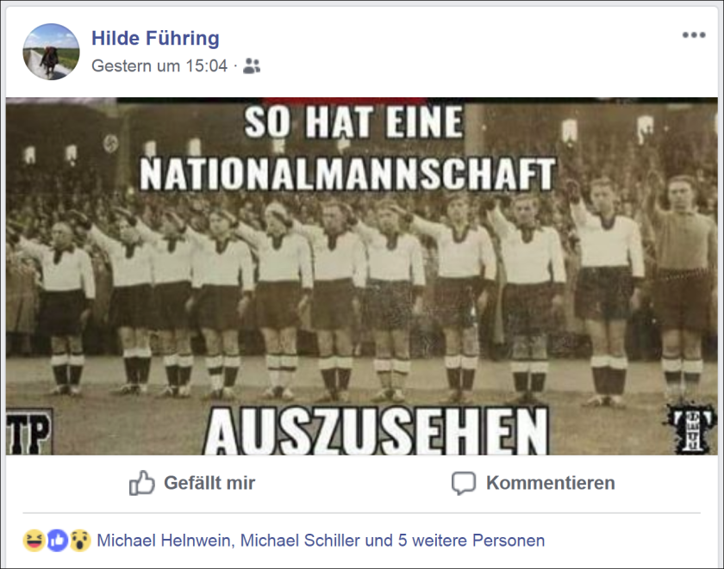Click the laughing Haha reaction emoji
The height and width of the screenshot is (569, 724).
click(34, 541)
